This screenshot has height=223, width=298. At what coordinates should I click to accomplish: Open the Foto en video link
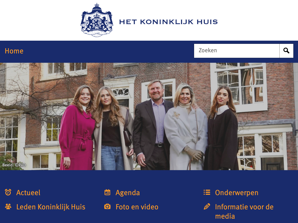click(x=137, y=207)
